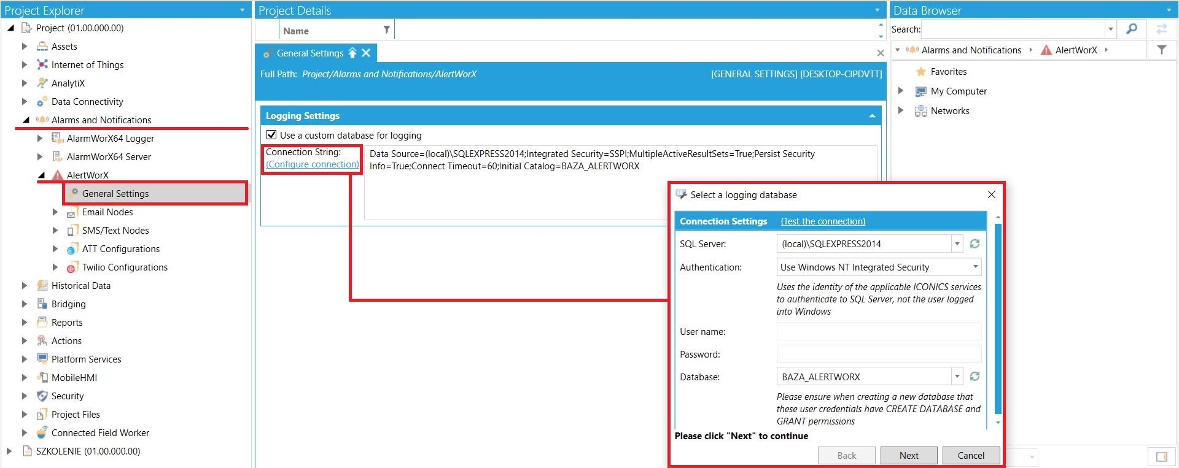Click the Email Nodes icon
Screen dimensions: 1179x468
point(72,212)
